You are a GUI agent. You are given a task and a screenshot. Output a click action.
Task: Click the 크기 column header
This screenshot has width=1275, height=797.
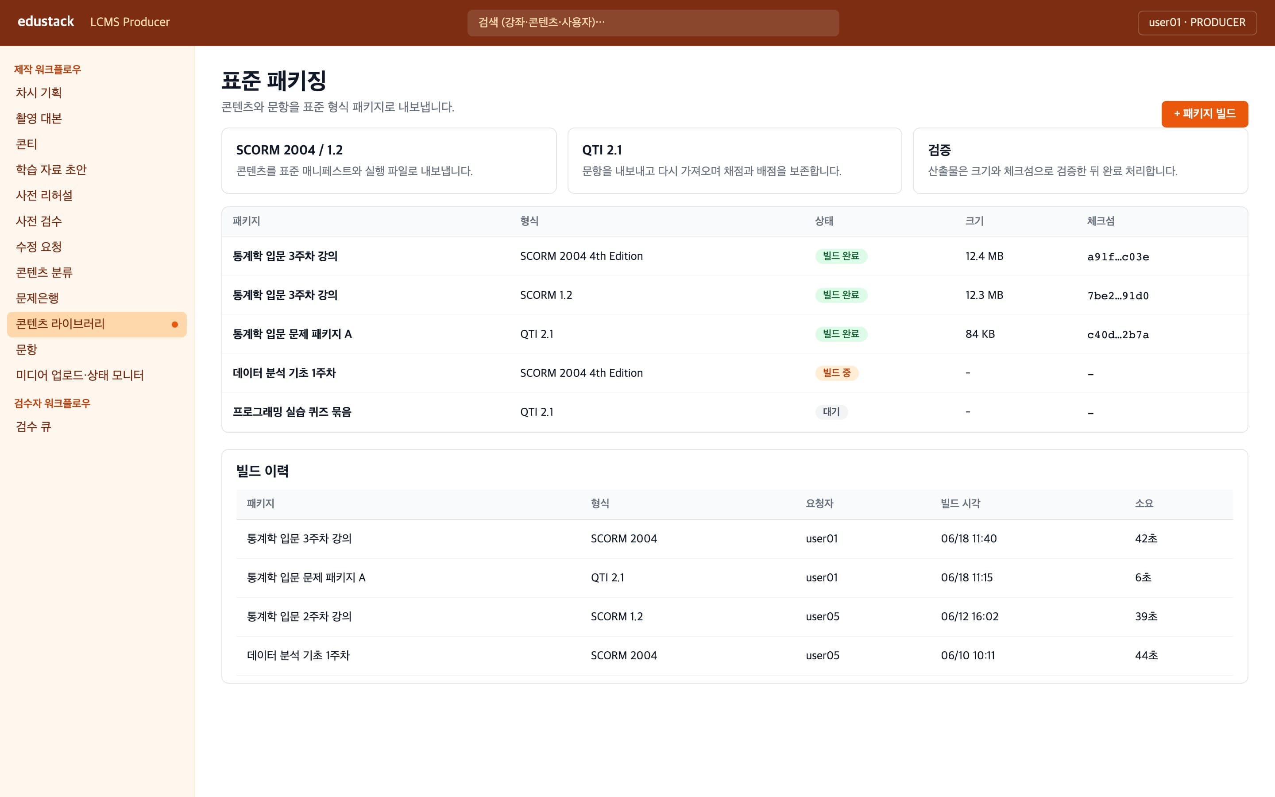point(974,221)
